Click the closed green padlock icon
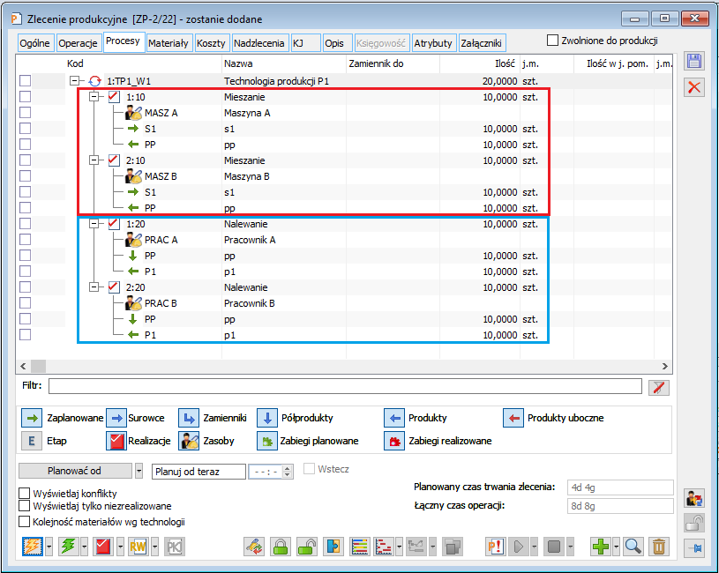Viewport: 719px width, 573px height. (281, 547)
